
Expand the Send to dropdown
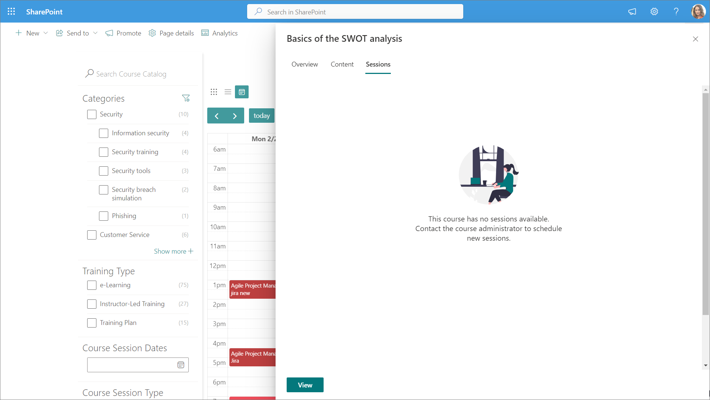[95, 33]
